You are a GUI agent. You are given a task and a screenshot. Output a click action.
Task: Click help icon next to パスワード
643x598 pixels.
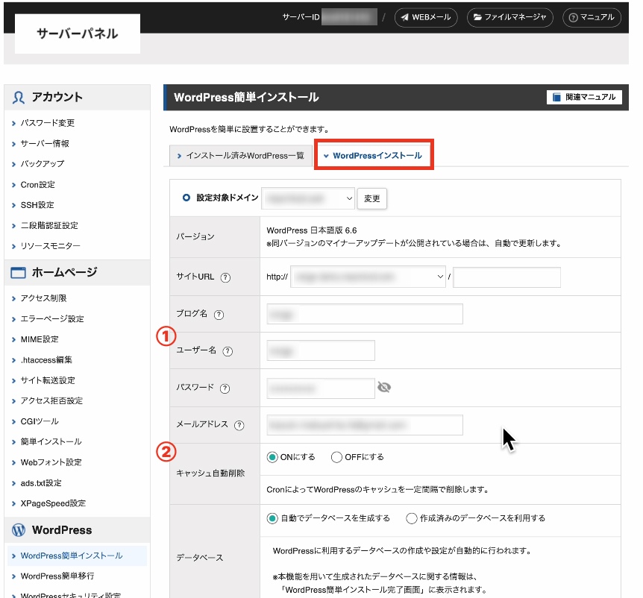tap(225, 388)
